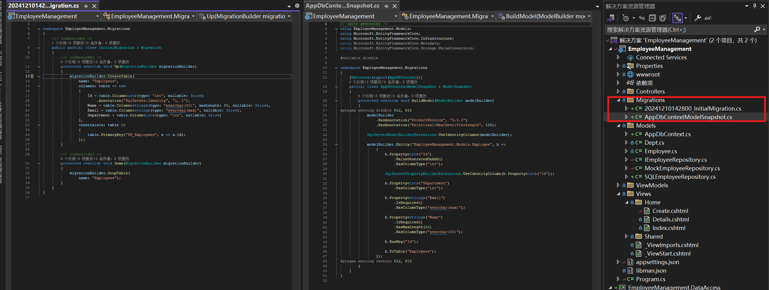Click Switch Views icon in Solution Explorer toolbar

611,18
